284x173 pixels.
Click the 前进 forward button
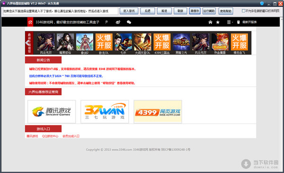(x=164, y=11)
